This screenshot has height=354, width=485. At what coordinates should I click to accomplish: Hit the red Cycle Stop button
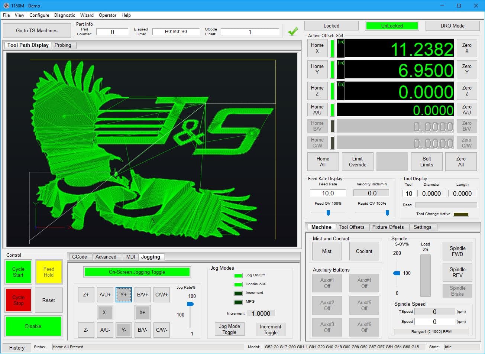pos(18,300)
